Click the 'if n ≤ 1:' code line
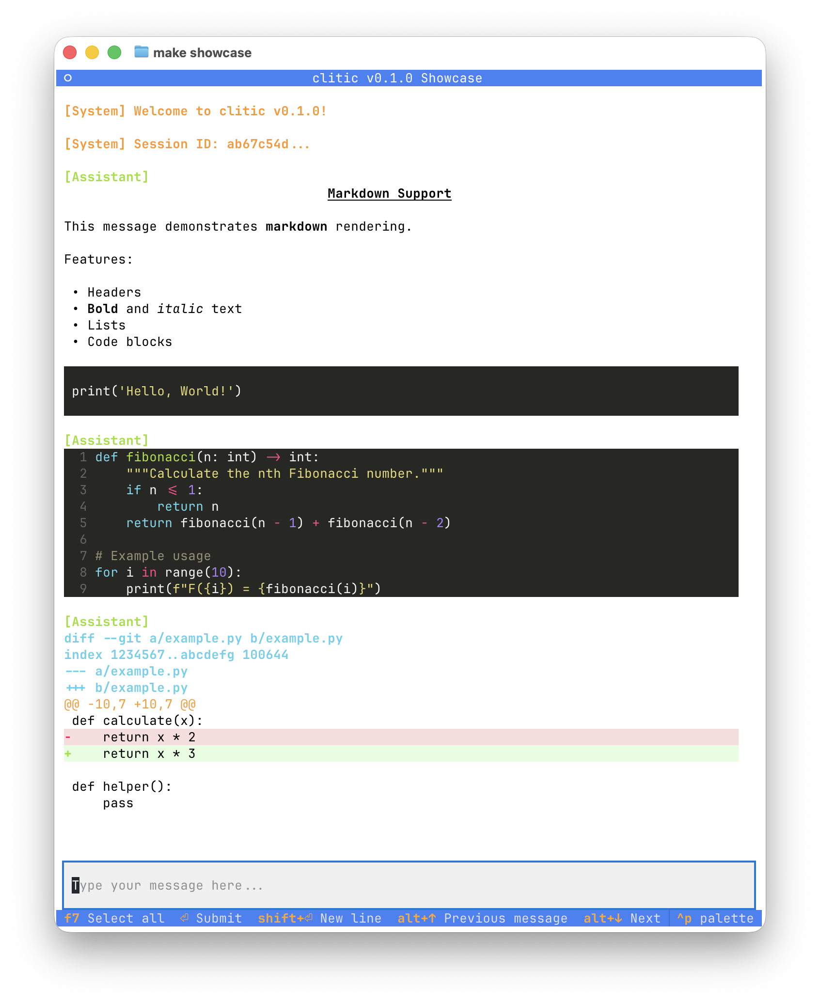This screenshot has height=1004, width=820. (165, 490)
